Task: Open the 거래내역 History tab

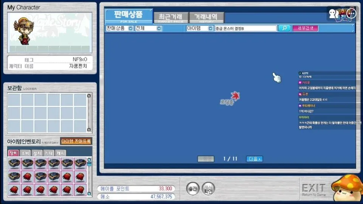Action: 206,18
